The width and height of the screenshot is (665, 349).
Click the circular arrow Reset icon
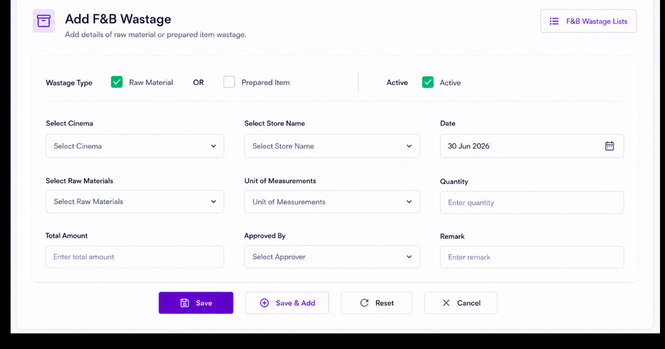pyautogui.click(x=364, y=303)
